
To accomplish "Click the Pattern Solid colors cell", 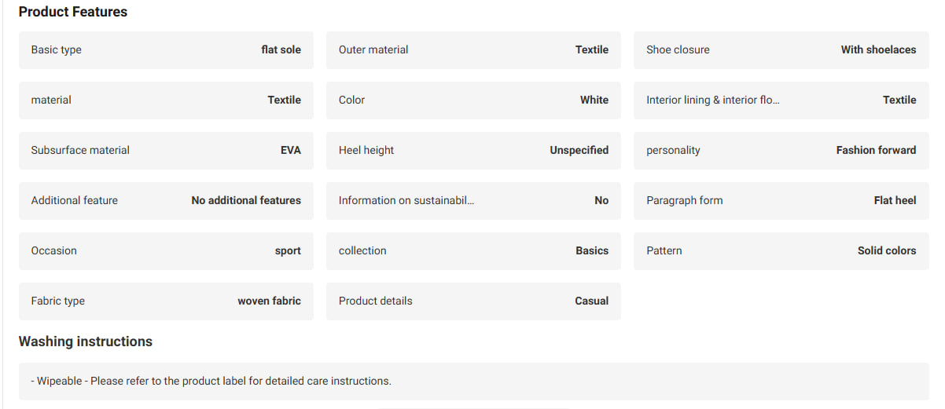I will (x=781, y=250).
